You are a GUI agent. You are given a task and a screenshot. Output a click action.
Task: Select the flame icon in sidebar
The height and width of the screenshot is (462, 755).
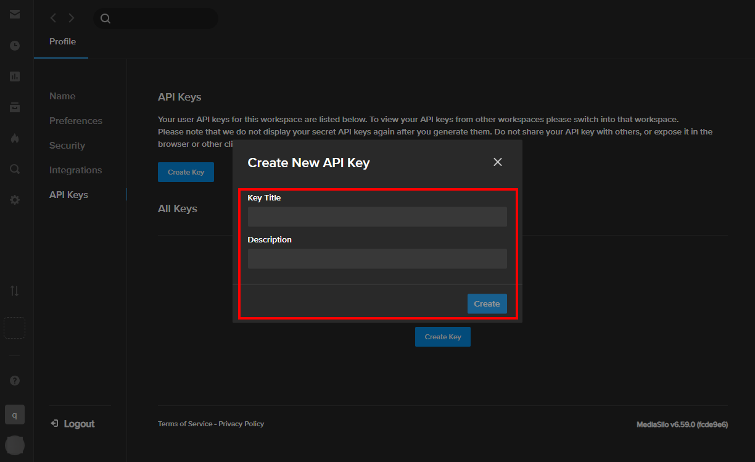tap(15, 138)
